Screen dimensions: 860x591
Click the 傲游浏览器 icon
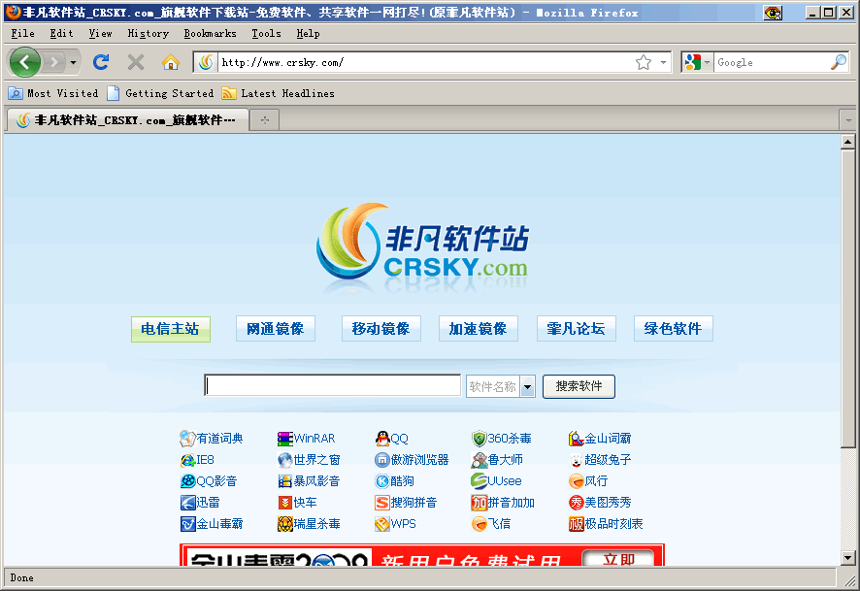tap(382, 460)
